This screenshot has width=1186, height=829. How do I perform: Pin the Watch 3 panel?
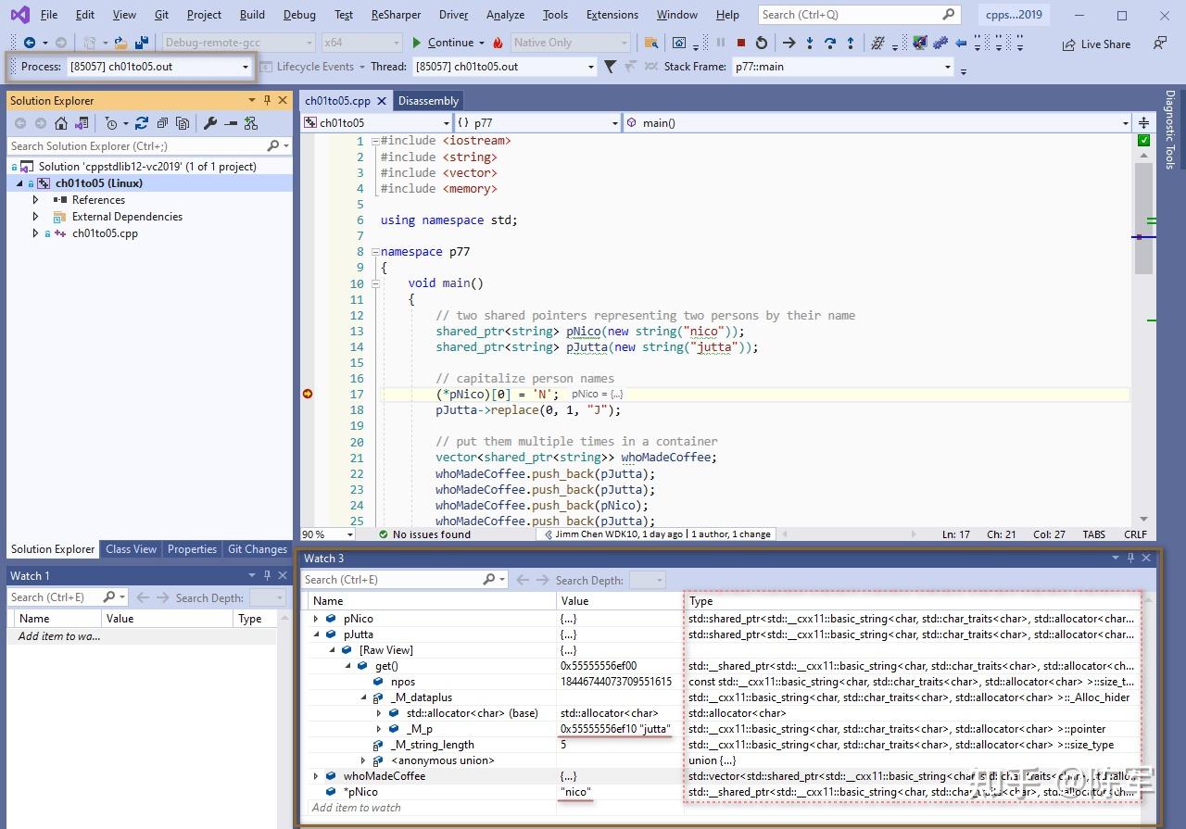pyautogui.click(x=1130, y=558)
